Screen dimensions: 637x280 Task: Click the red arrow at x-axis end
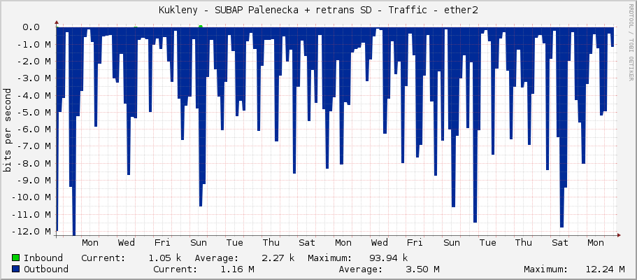[x=619, y=234]
